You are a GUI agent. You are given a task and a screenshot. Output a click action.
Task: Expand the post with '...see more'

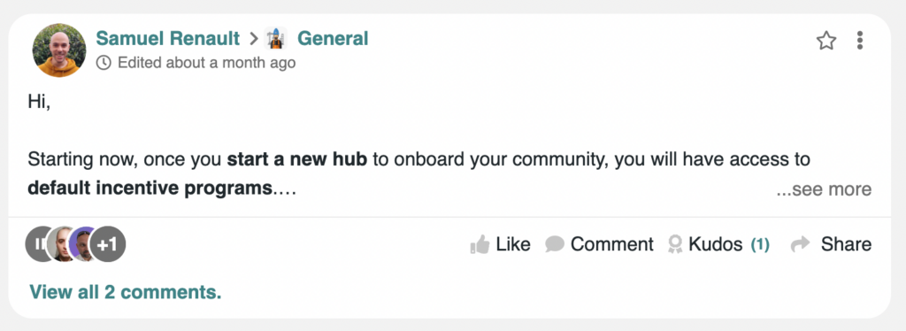824,189
